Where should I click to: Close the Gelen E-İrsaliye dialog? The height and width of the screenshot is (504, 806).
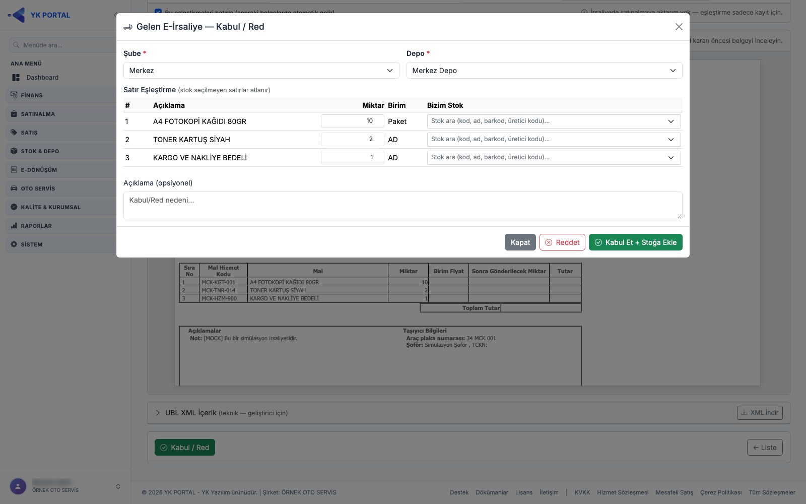click(679, 27)
